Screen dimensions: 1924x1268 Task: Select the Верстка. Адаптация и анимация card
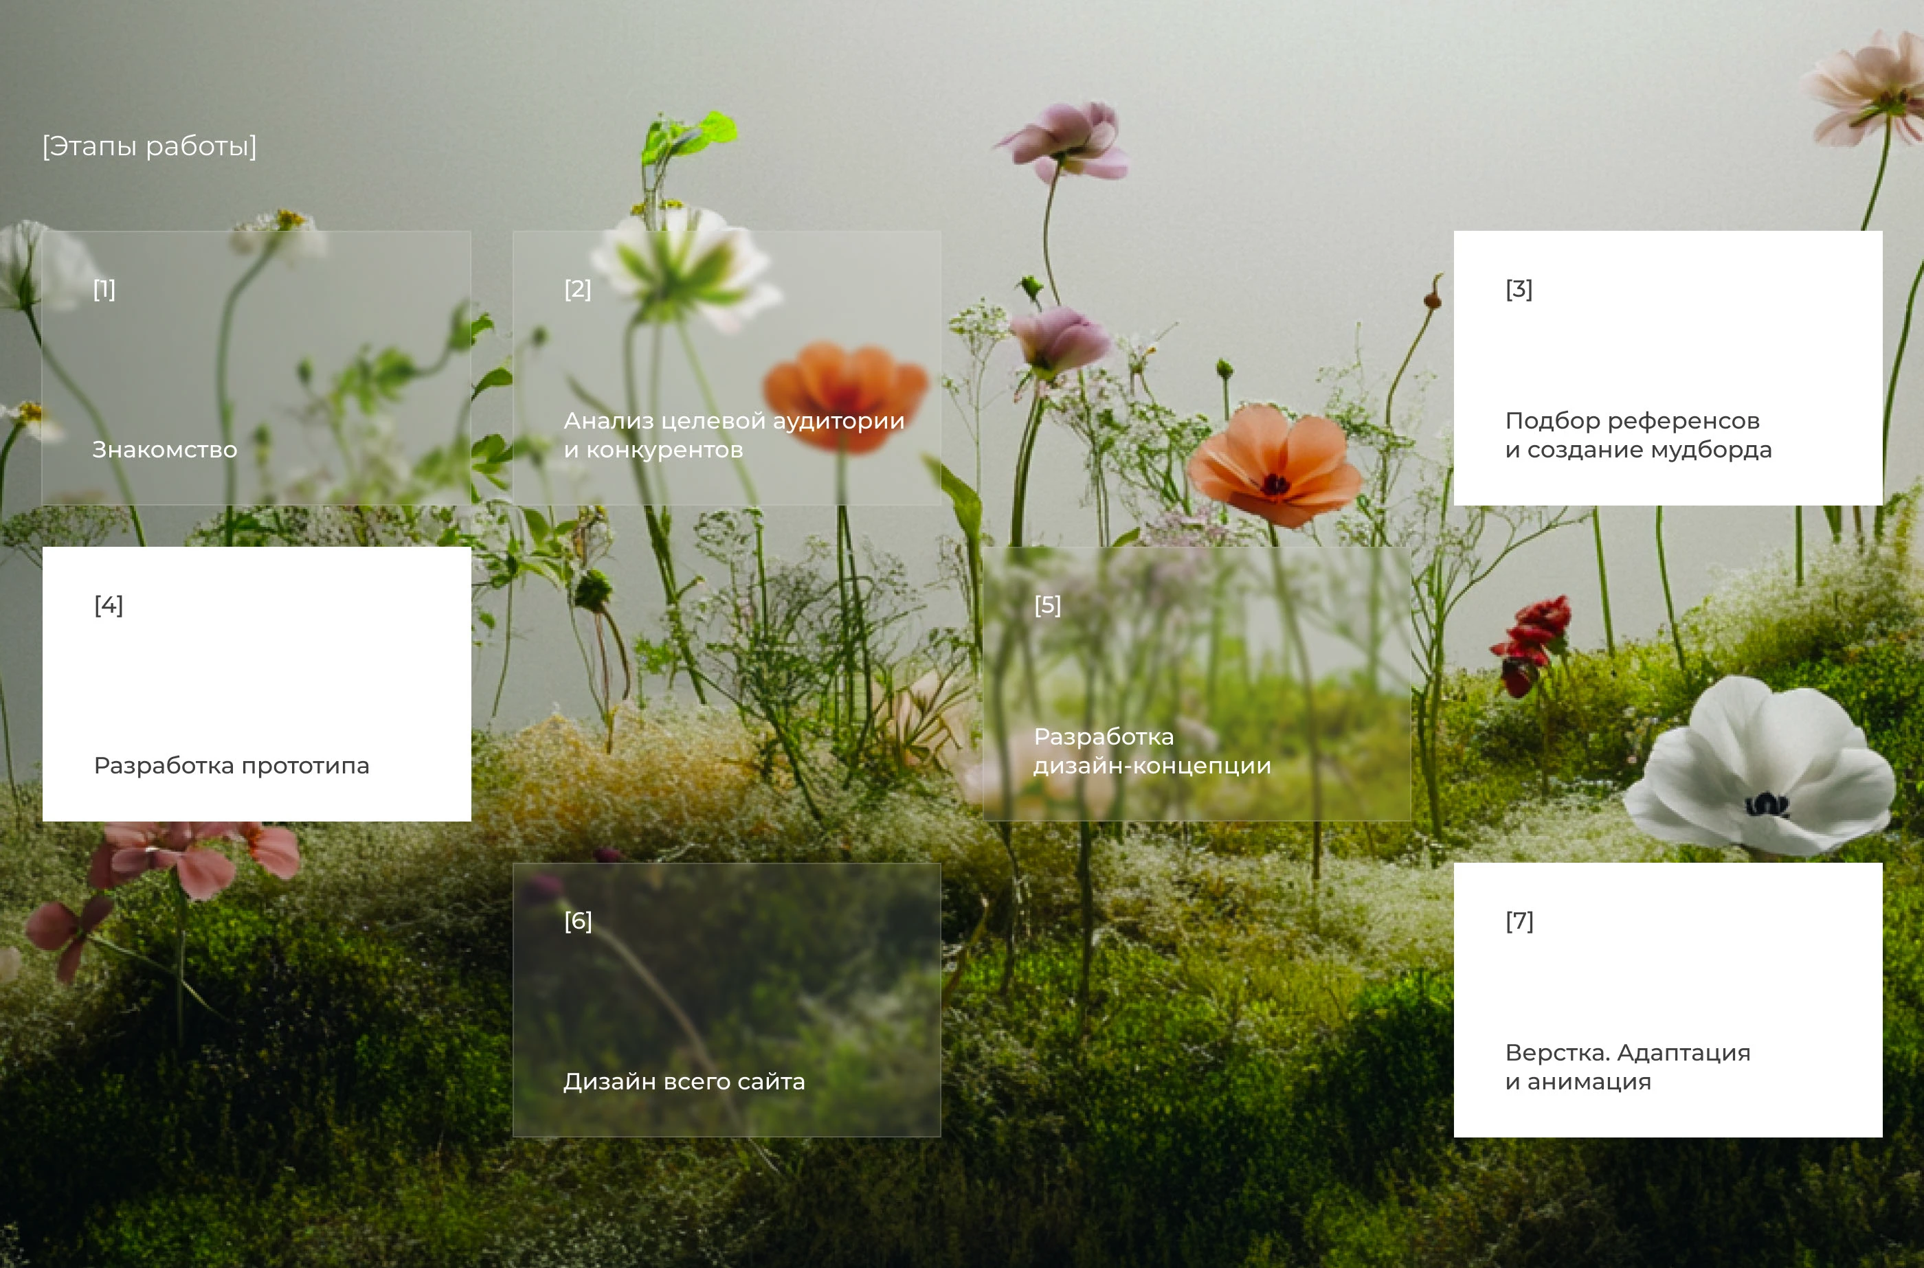coord(1668,999)
